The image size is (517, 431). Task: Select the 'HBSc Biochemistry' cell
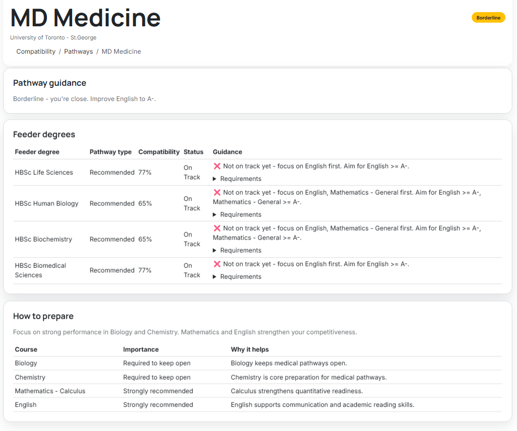44,239
